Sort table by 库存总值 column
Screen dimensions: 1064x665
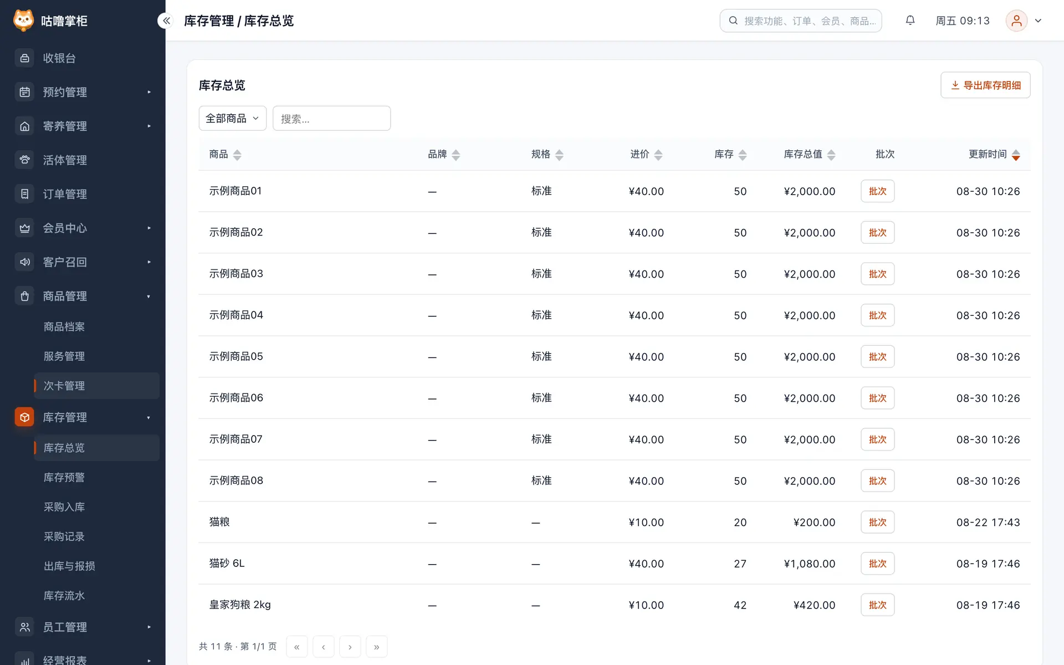(831, 155)
